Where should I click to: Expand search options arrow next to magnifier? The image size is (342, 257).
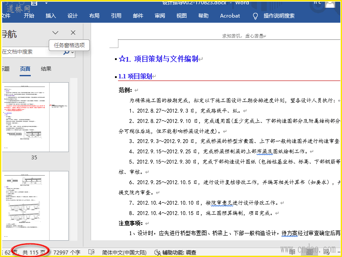(x=73, y=52)
